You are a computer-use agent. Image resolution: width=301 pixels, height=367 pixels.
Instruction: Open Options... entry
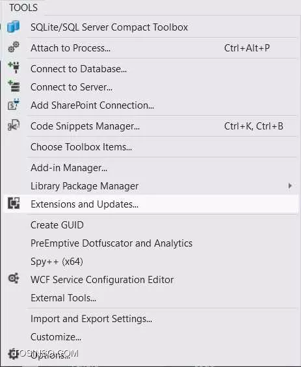point(50,355)
